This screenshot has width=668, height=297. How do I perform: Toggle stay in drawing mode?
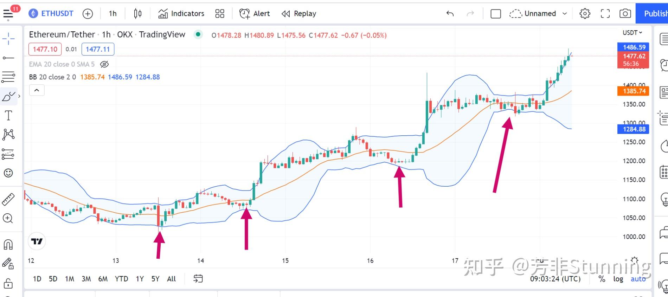click(8, 264)
